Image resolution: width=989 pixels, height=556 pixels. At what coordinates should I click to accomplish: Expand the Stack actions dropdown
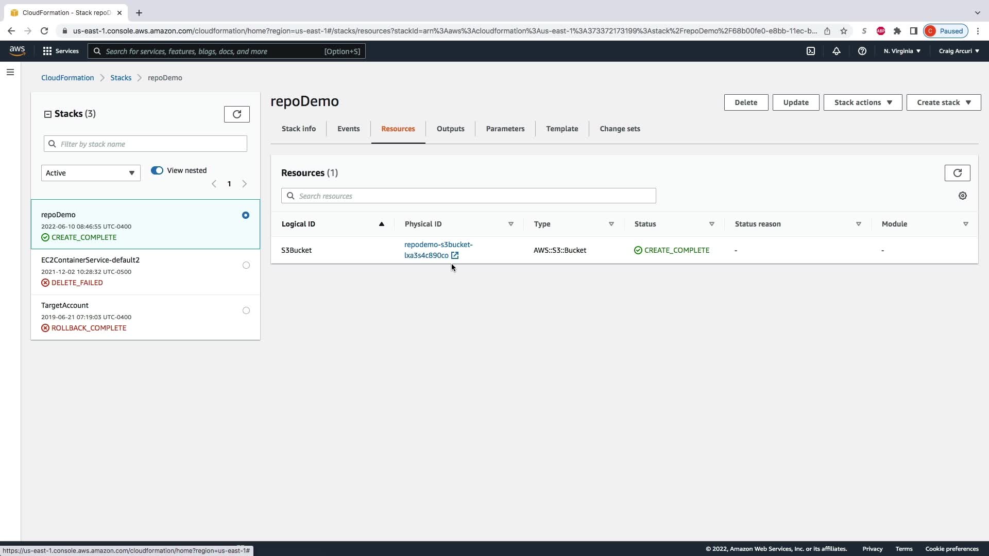coord(863,102)
